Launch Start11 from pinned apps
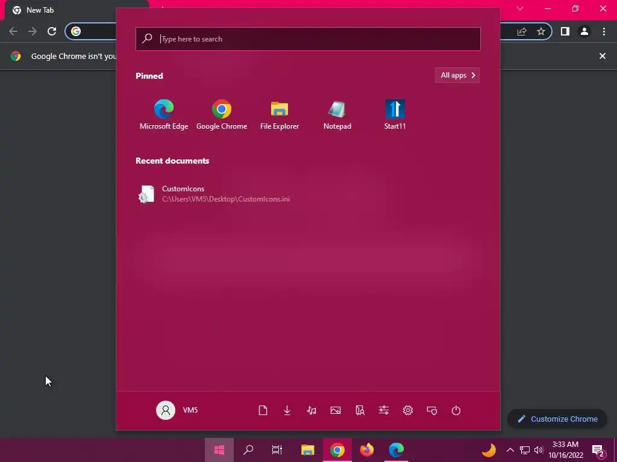 click(395, 114)
